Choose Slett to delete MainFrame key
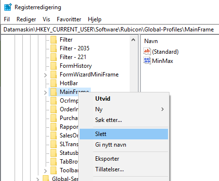 pyautogui.click(x=124, y=134)
